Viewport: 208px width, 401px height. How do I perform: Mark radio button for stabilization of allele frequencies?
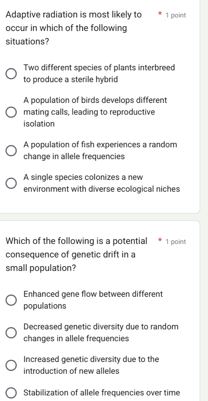click(11, 392)
